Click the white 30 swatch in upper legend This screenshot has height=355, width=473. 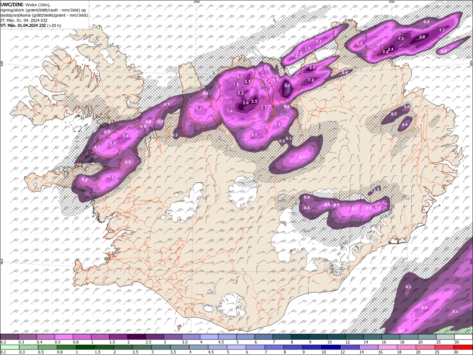click(x=463, y=337)
